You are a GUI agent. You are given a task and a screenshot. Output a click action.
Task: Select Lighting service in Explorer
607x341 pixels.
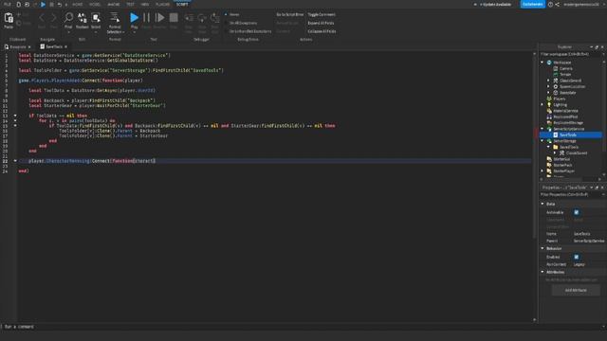point(560,105)
